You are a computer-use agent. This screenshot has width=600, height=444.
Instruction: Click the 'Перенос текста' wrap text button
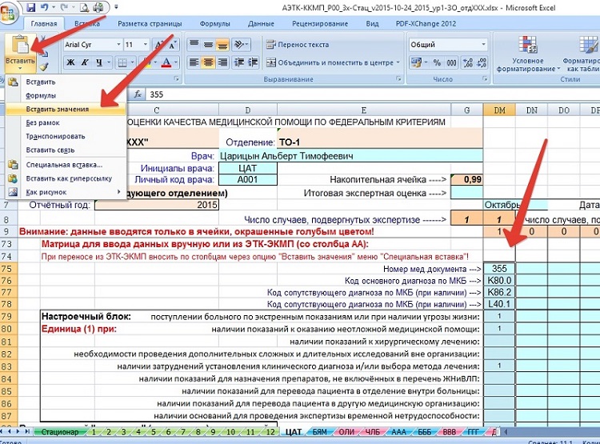(298, 45)
